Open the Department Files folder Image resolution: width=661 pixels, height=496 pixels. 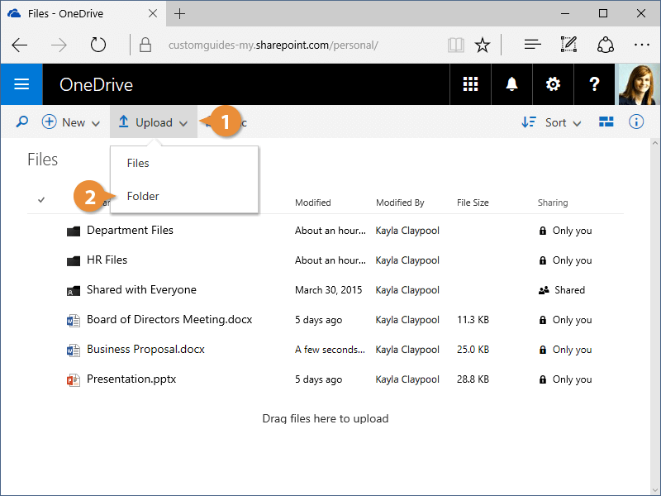click(x=130, y=230)
